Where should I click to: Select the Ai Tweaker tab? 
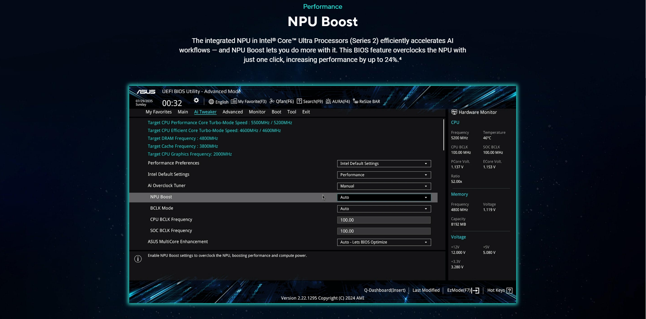(x=205, y=112)
